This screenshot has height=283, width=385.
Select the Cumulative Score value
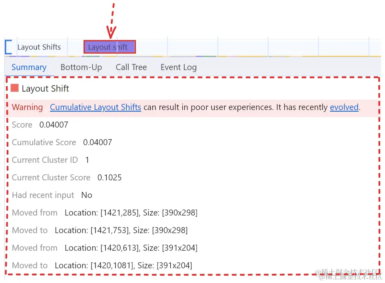coord(98,142)
